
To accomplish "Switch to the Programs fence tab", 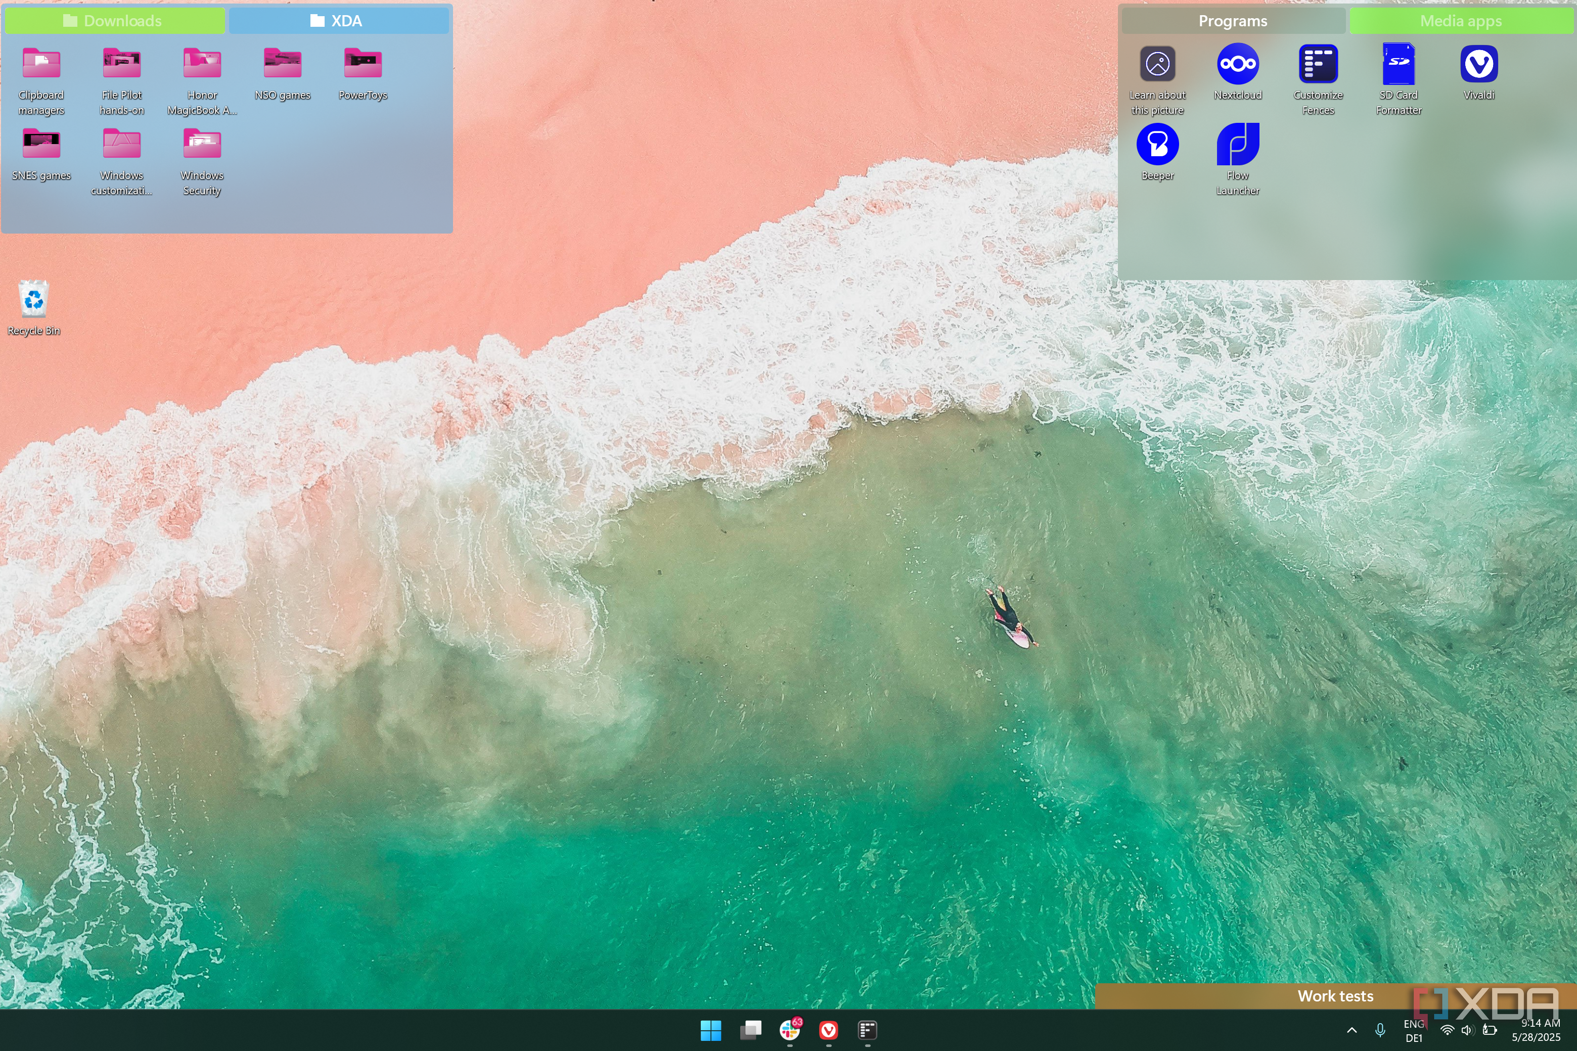I will (1233, 21).
